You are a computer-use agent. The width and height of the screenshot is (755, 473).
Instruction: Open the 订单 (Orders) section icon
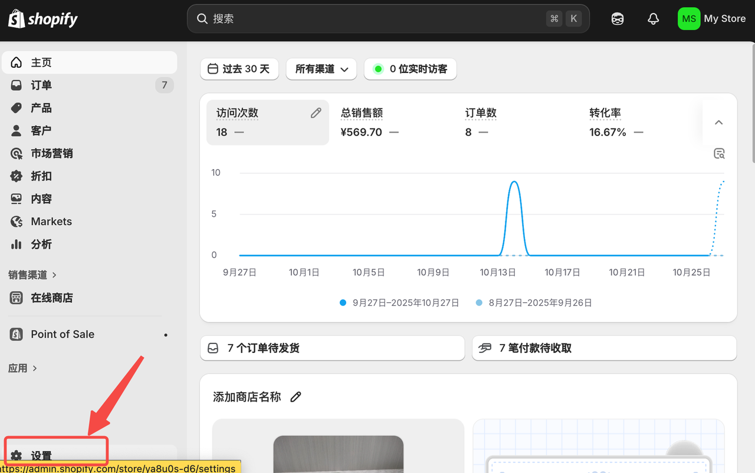click(15, 85)
